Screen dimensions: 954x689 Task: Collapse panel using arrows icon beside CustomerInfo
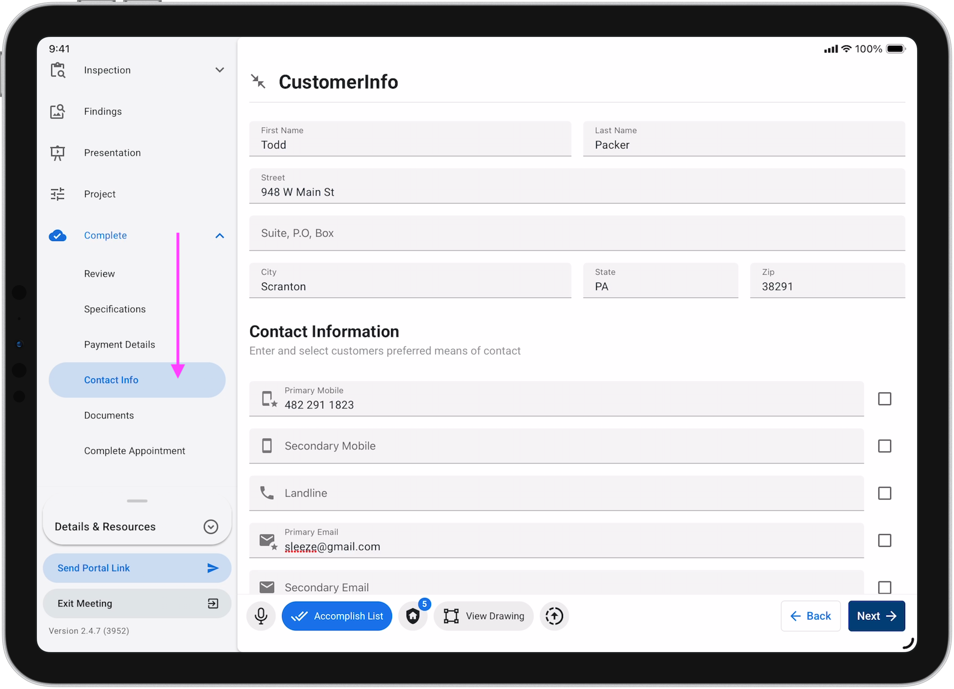coord(258,81)
